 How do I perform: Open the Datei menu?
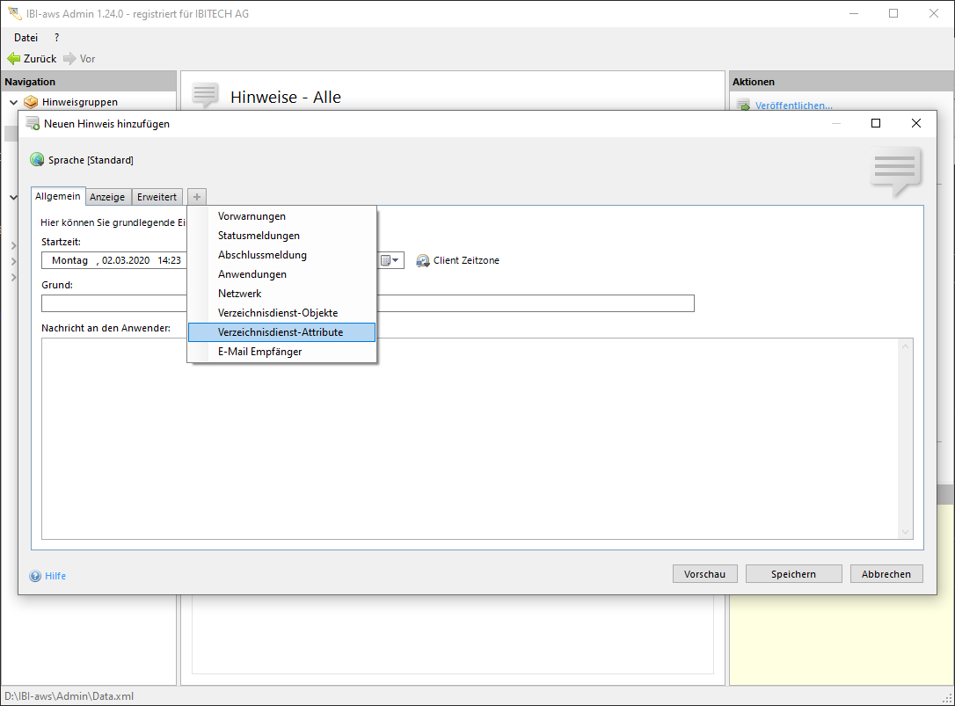coord(26,38)
